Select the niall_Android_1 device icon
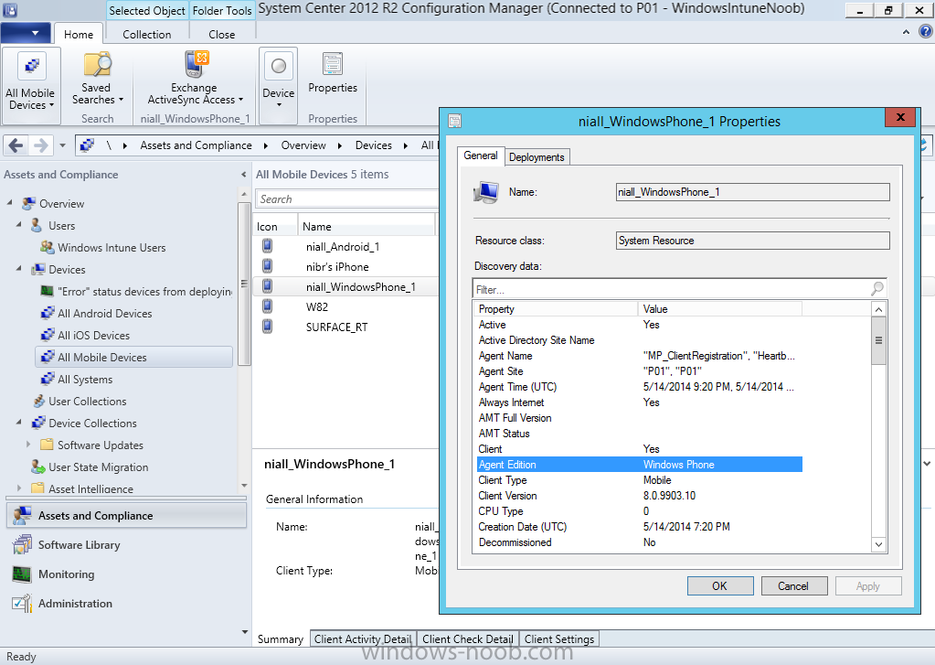 pyautogui.click(x=268, y=246)
